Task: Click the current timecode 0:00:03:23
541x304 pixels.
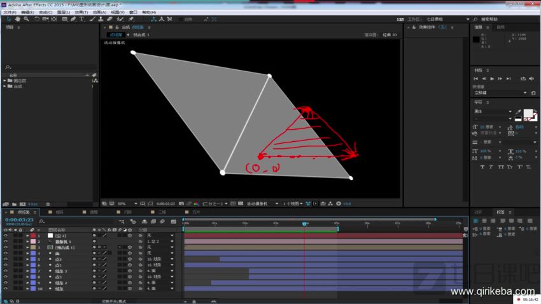Action: click(19, 219)
